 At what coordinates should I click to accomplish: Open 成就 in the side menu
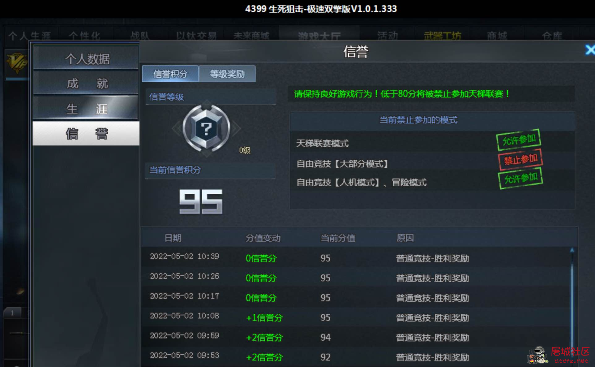(86, 83)
